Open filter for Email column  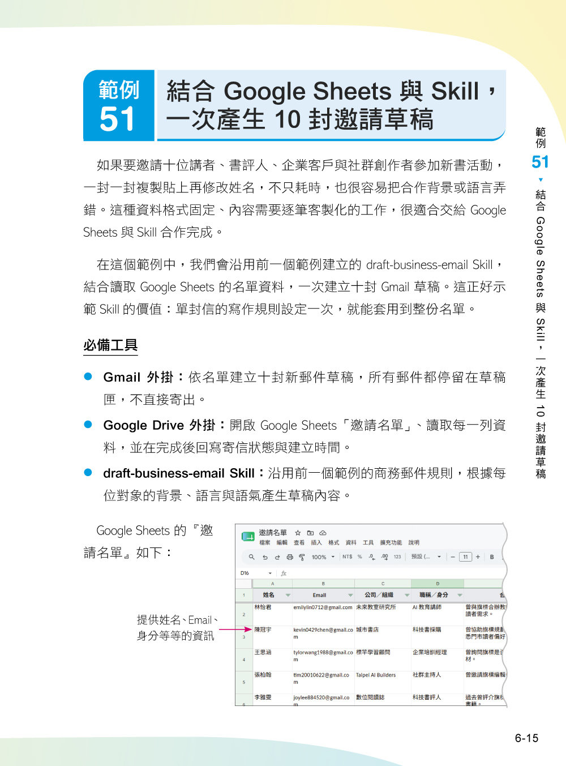coord(350,595)
